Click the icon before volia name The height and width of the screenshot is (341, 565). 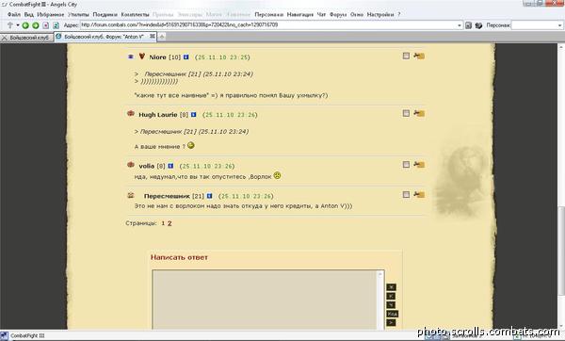coord(131,165)
